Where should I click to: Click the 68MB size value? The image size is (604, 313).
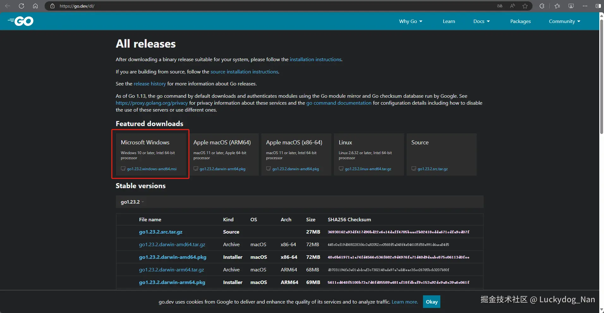click(x=312, y=270)
